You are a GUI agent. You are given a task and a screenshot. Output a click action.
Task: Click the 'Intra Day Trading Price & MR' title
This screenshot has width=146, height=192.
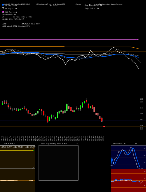click(54, 144)
